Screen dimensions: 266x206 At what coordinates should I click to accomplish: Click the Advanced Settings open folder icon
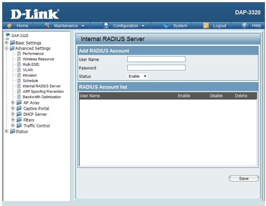click(x=12, y=48)
